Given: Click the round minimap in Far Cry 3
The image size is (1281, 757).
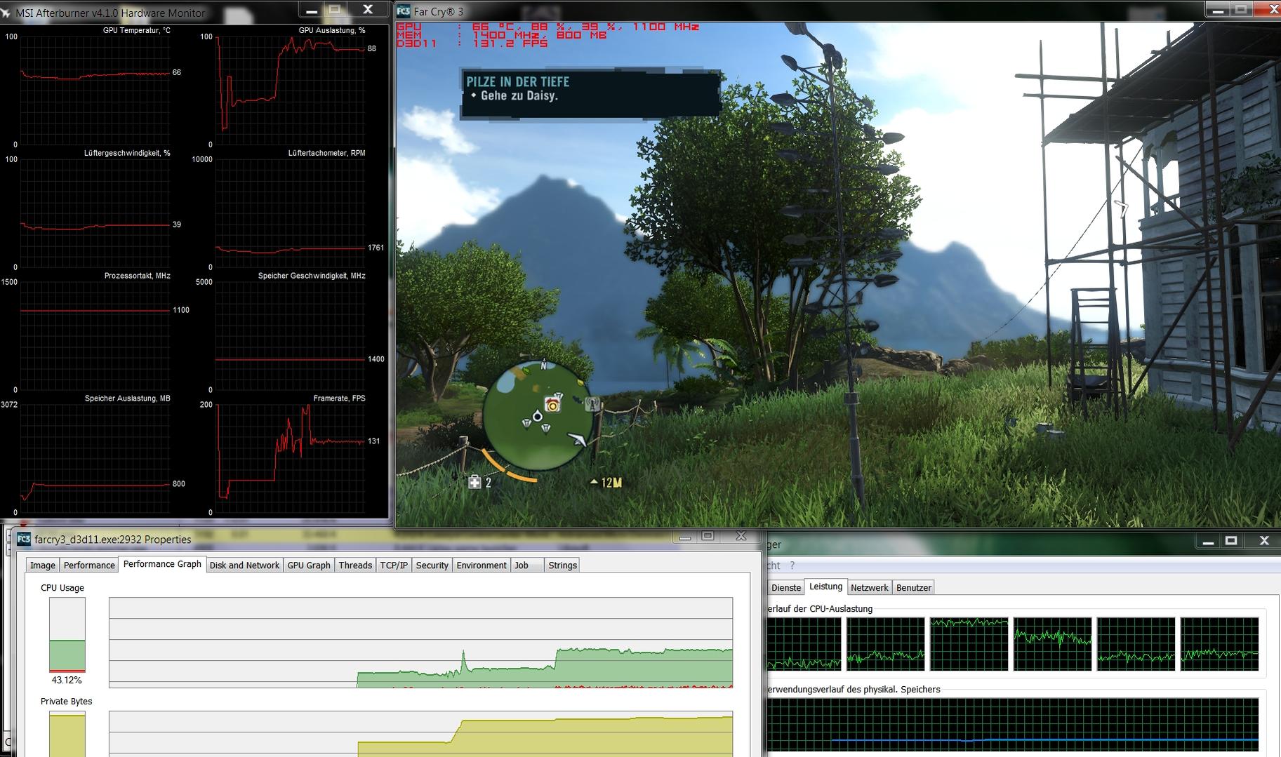Looking at the screenshot, I should [537, 416].
